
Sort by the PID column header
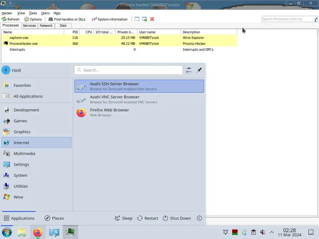[x=72, y=32]
